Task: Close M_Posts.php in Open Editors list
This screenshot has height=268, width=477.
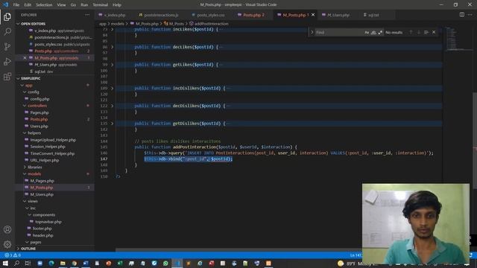Action: pos(25,58)
